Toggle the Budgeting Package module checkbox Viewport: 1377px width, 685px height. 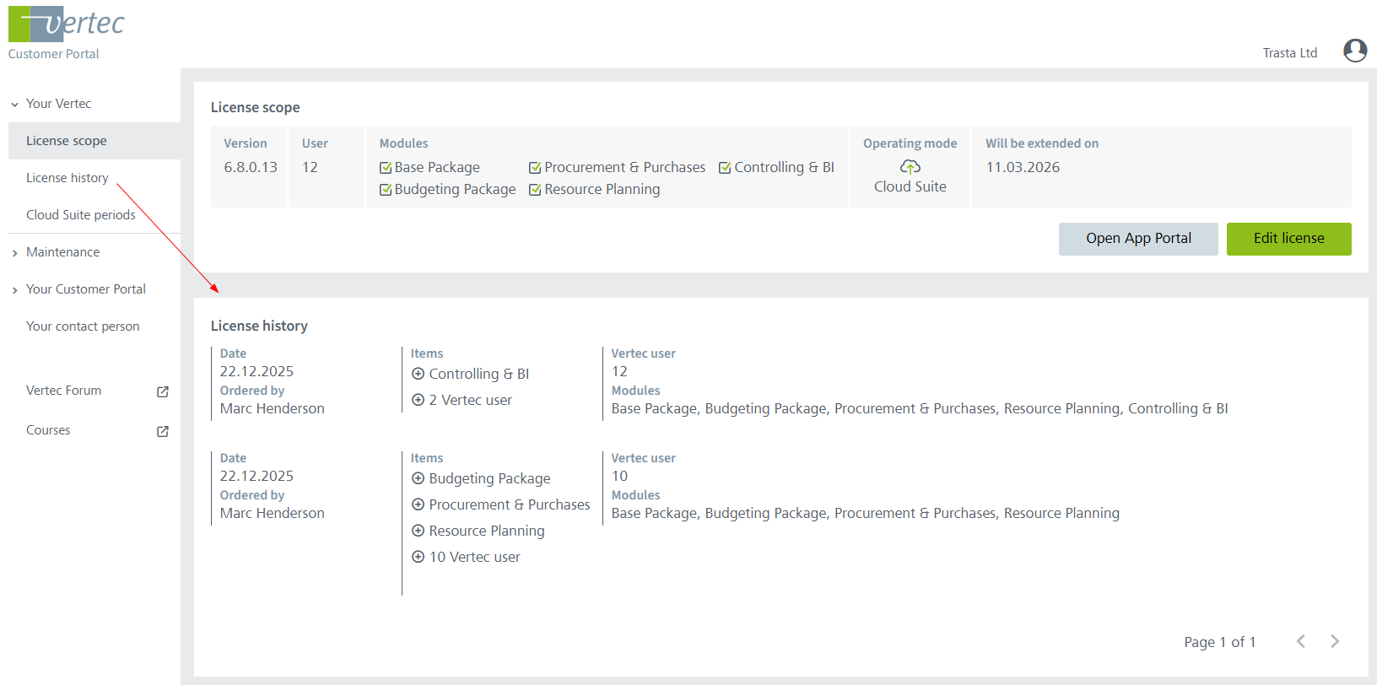(x=386, y=190)
